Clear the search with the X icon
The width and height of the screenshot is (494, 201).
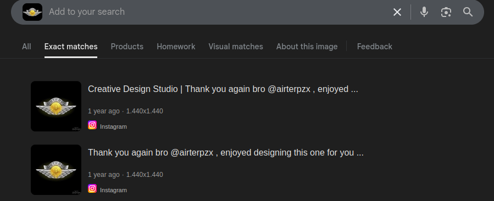pos(397,12)
